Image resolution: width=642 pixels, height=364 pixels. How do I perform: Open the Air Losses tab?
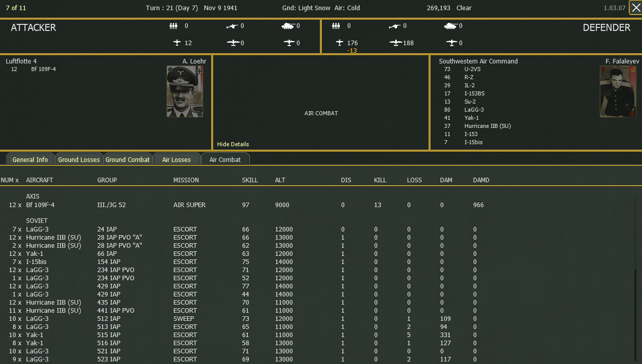[x=176, y=159]
